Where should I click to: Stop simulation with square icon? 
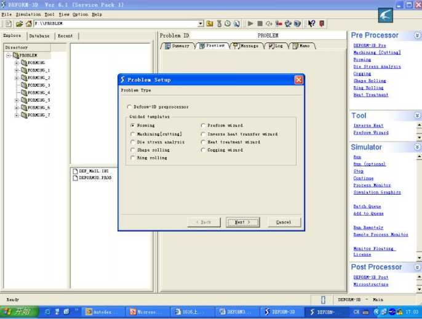[260, 23]
